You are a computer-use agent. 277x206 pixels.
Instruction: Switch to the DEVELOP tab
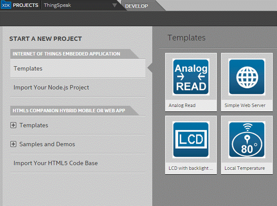(136, 6)
